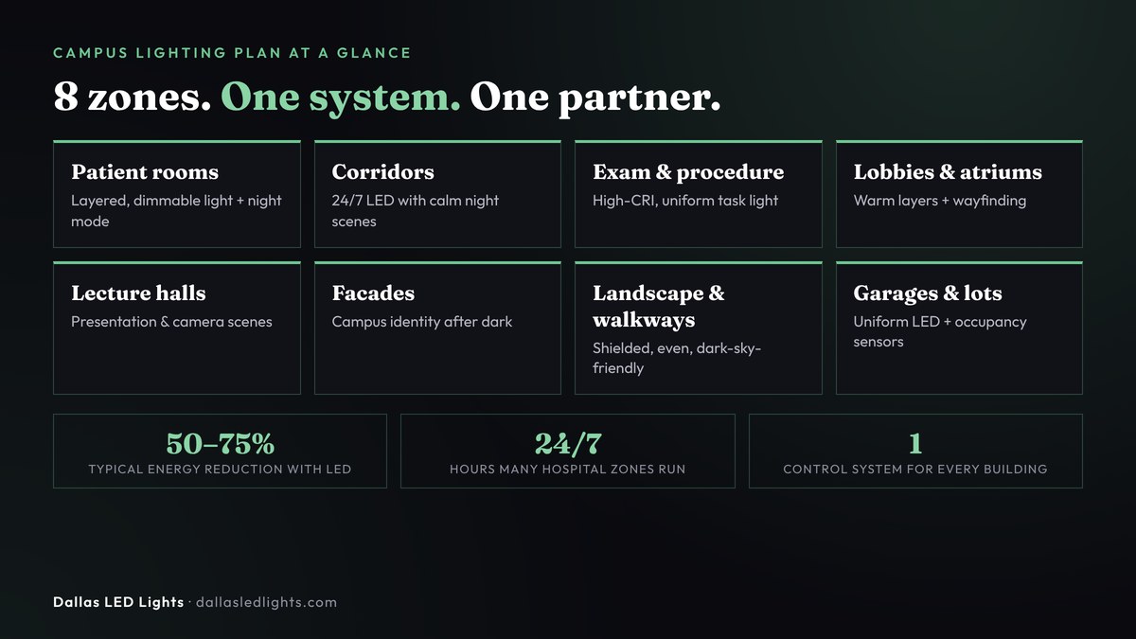Select the Corridors zone card
The height and width of the screenshot is (639, 1136).
point(437,194)
